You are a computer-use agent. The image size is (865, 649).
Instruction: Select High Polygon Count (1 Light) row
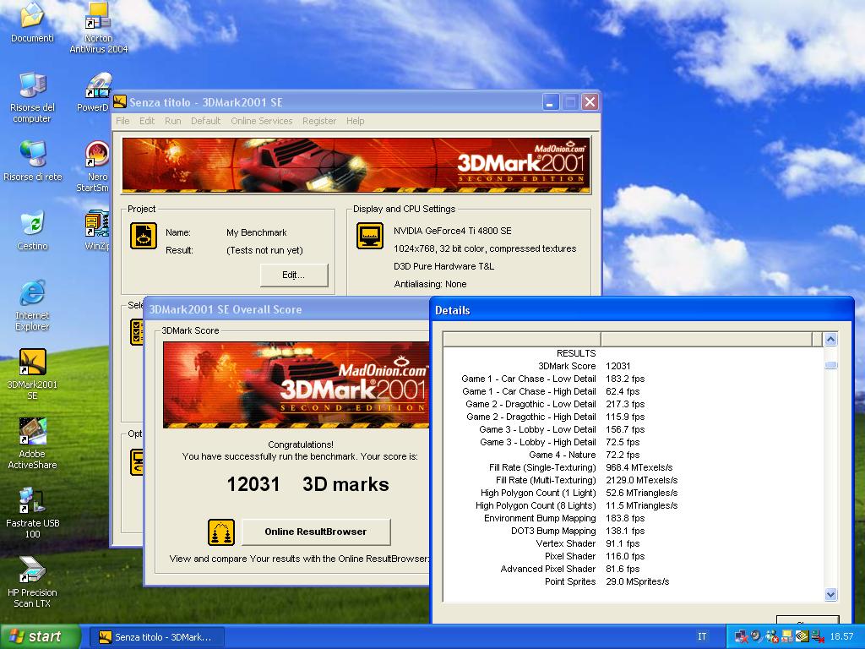tap(633, 493)
